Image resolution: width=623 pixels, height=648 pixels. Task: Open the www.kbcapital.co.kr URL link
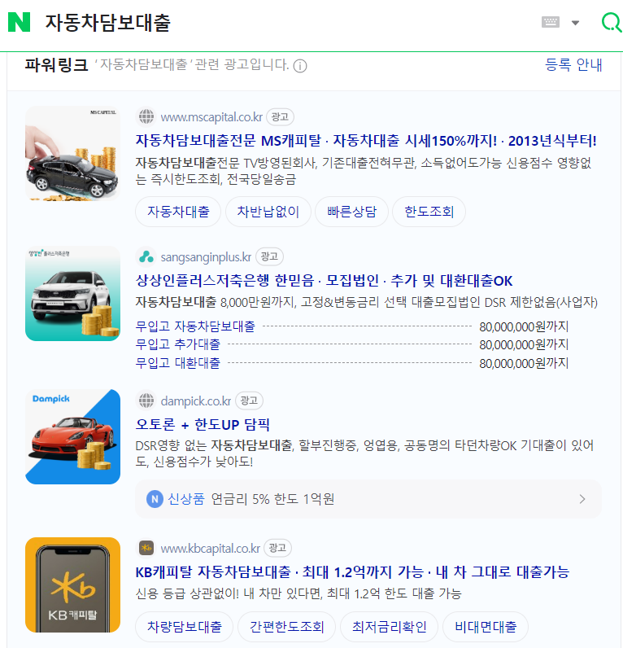click(210, 549)
